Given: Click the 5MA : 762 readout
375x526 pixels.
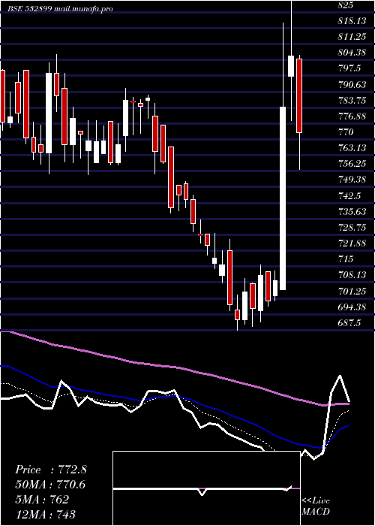Looking at the screenshot, I should pyautogui.click(x=42, y=500).
